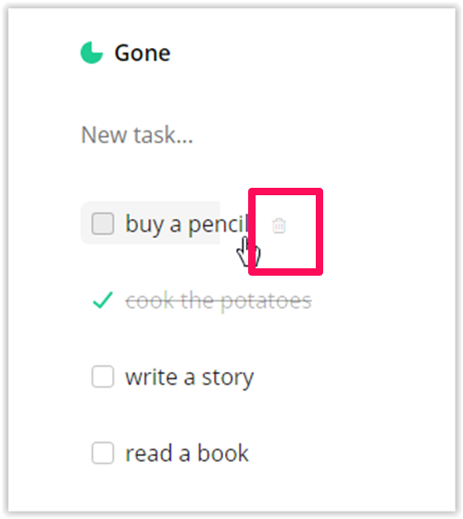The height and width of the screenshot is (519, 463).
Task: Click New task placeholder to add task
Action: point(137,135)
